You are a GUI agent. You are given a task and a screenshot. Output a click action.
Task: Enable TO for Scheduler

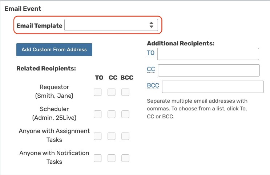(x=98, y=114)
